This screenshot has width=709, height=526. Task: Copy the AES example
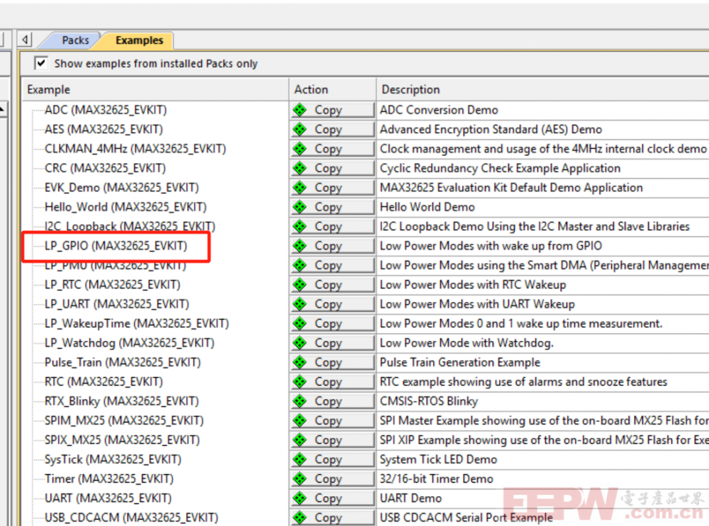pyautogui.click(x=333, y=129)
